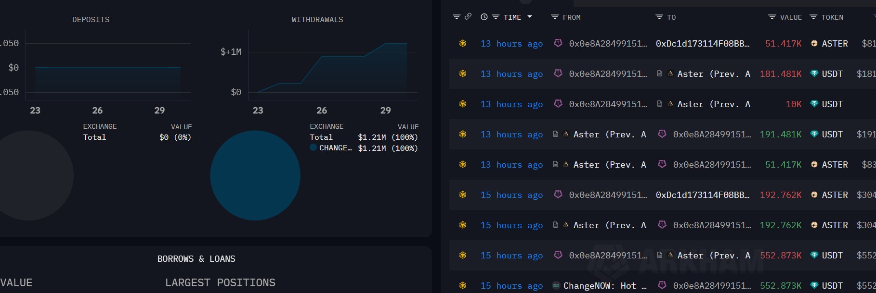Expand the TIME sort dropdown arrow

(x=530, y=17)
